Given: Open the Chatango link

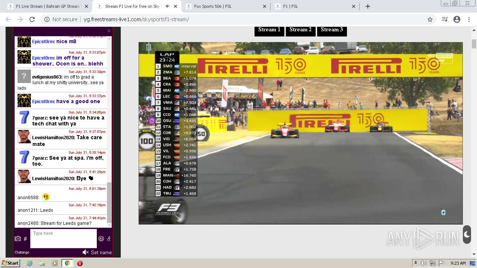Looking at the screenshot, I should (22, 252).
